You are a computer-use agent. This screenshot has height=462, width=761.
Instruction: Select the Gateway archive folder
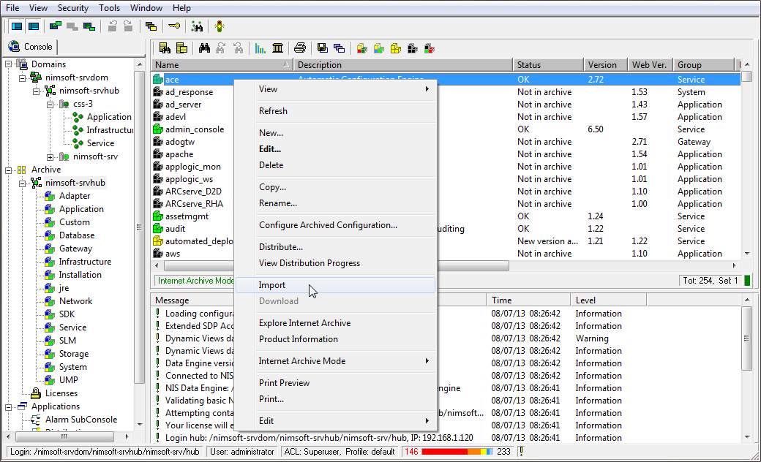tap(75, 249)
